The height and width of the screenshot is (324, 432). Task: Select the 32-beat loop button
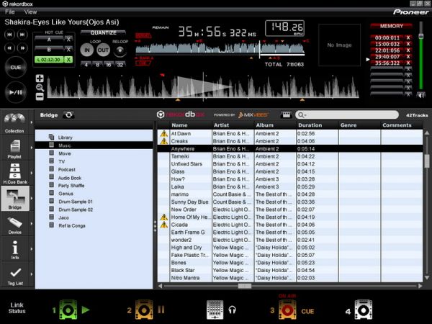coord(120,65)
